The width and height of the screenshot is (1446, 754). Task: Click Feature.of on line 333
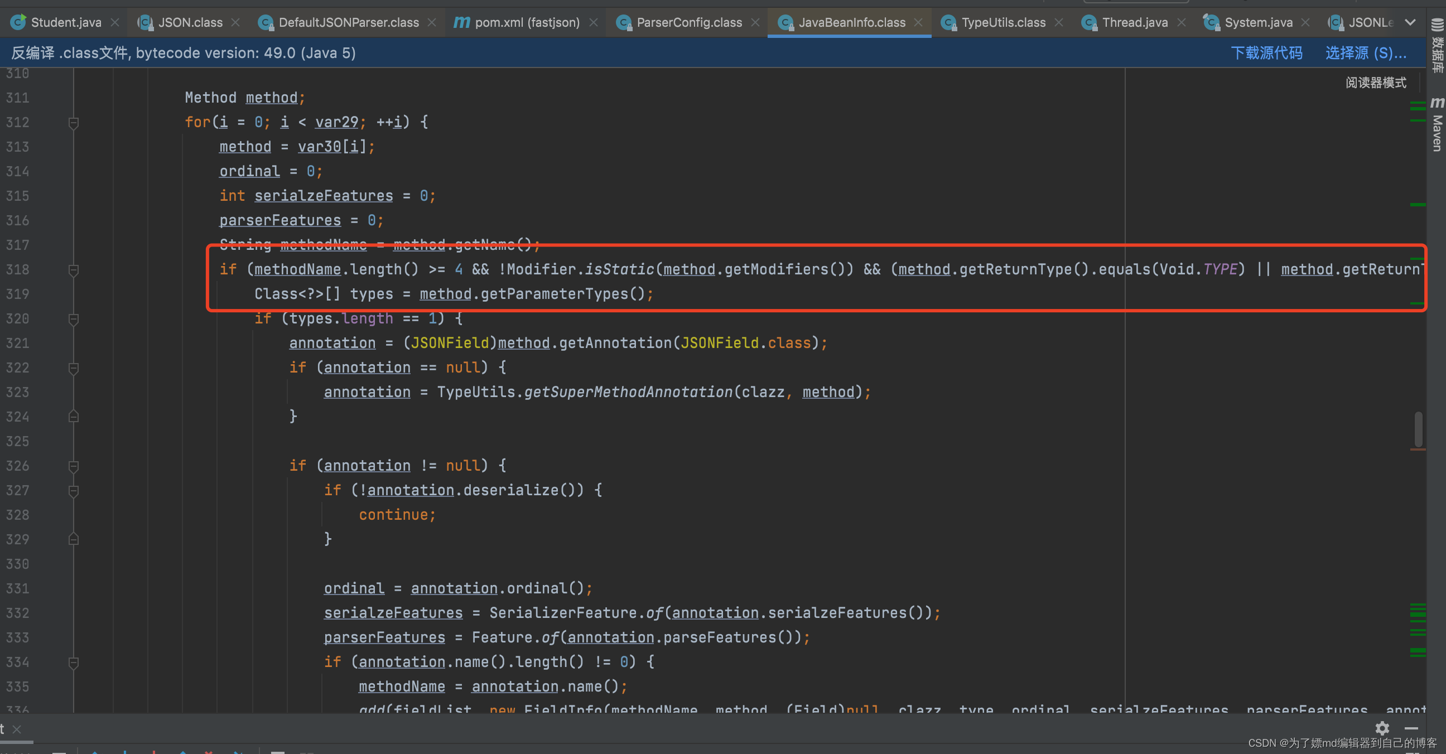[515, 638]
